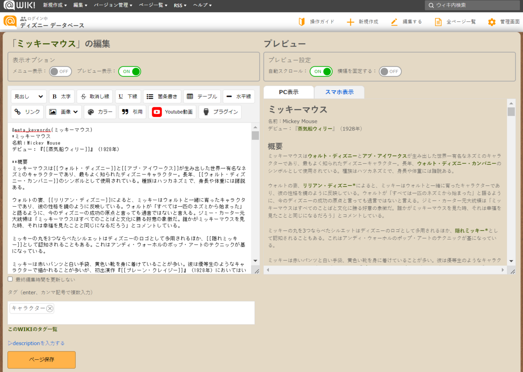Click the tag input field
Image resolution: width=523 pixels, height=372 pixels.
pos(131,313)
